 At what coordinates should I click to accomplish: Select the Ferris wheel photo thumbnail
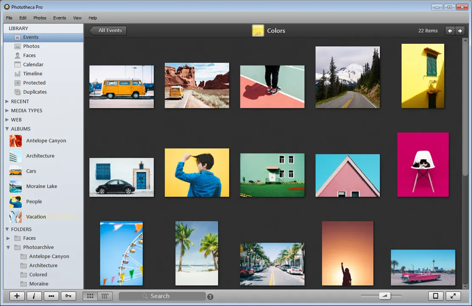point(121,253)
